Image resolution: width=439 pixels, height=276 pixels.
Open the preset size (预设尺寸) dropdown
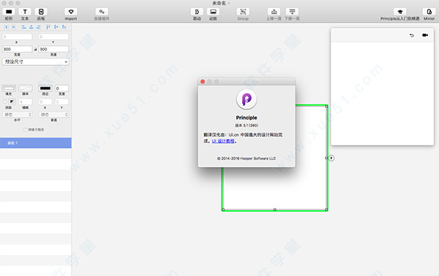(35, 61)
